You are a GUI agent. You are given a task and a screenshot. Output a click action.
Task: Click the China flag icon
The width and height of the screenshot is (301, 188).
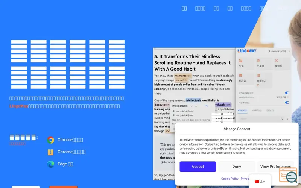click(257, 182)
